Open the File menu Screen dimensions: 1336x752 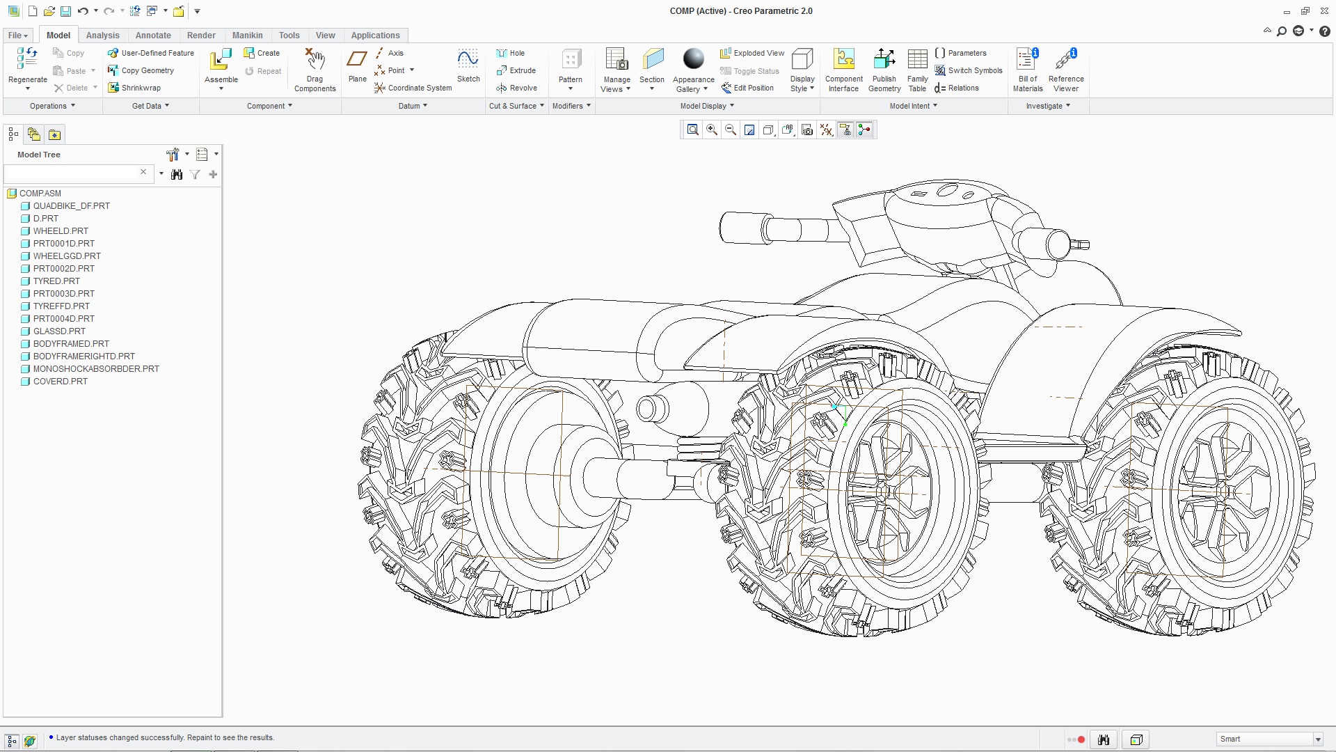17,36
